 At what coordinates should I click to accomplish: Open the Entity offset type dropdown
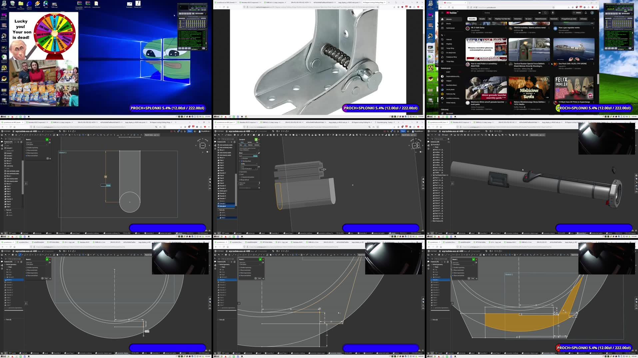coord(249,164)
